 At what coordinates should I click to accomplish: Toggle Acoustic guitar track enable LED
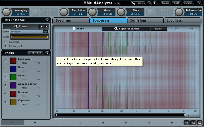coord(5,85)
